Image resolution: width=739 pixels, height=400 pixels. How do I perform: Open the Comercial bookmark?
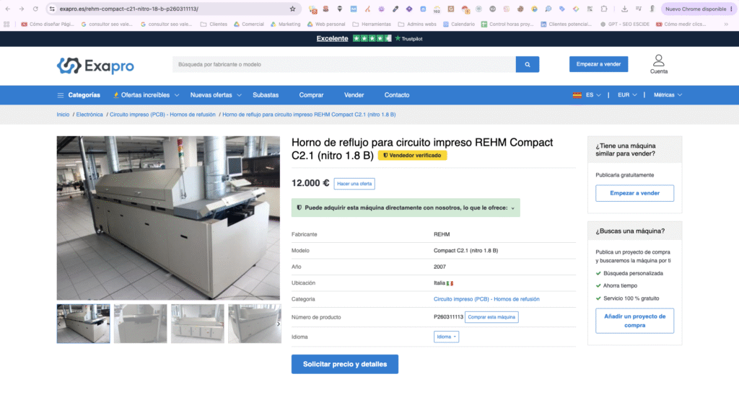[249, 24]
